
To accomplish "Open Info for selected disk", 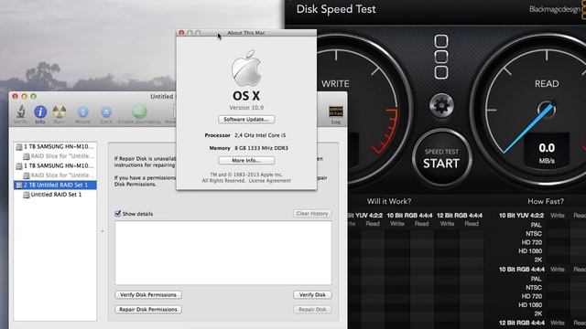I will 40,113.
